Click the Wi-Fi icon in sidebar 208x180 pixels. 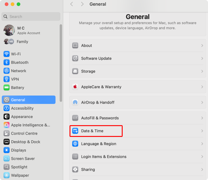[7, 54]
